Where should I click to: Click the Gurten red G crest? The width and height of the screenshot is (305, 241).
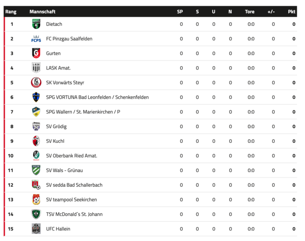pyautogui.click(x=36, y=53)
